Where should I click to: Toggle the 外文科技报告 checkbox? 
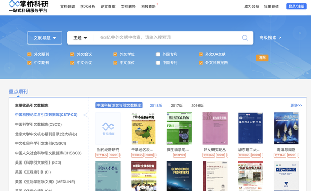tap(201, 63)
